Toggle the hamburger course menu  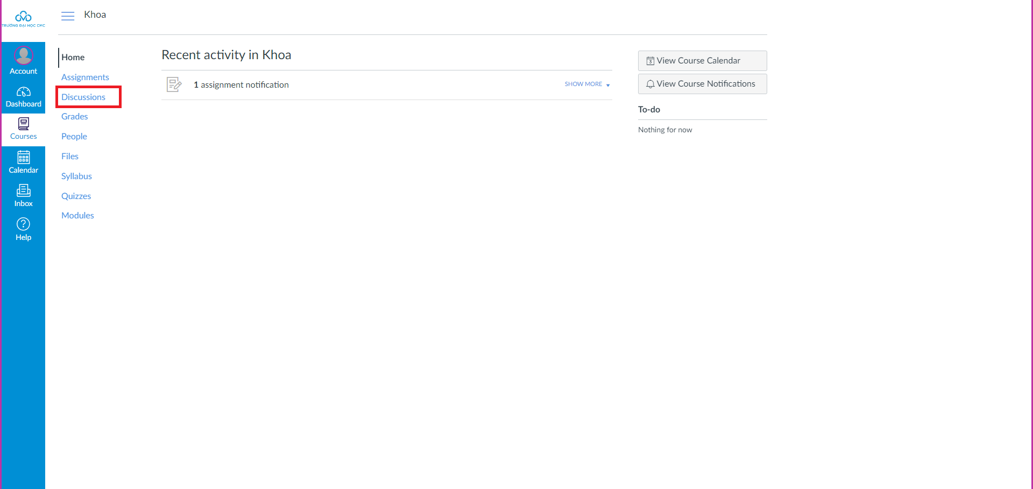[x=68, y=16]
